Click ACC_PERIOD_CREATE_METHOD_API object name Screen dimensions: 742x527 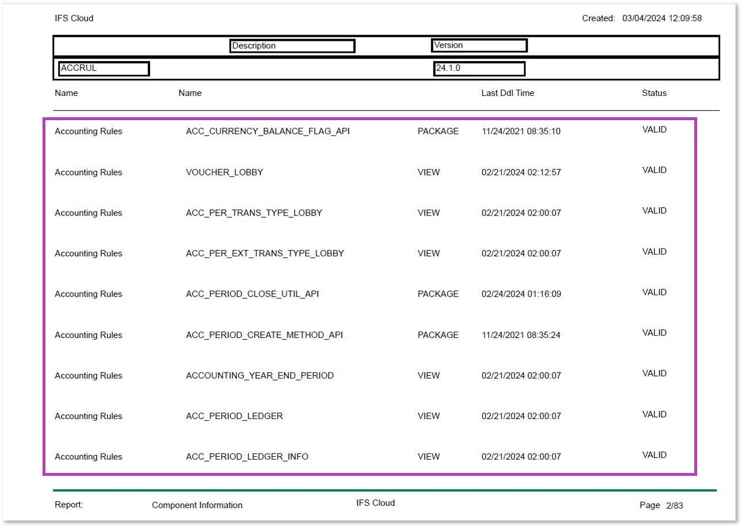click(264, 334)
